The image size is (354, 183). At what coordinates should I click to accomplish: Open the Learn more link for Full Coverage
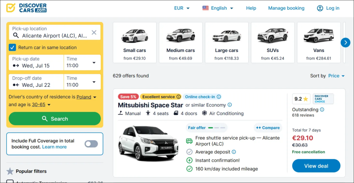coord(54,147)
